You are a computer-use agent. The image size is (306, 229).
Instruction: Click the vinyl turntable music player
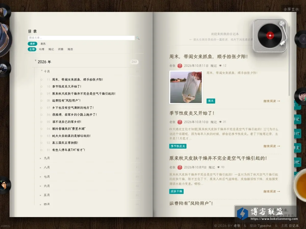(270, 35)
